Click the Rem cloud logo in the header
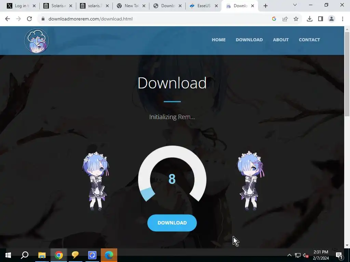350x262 pixels. point(37,41)
